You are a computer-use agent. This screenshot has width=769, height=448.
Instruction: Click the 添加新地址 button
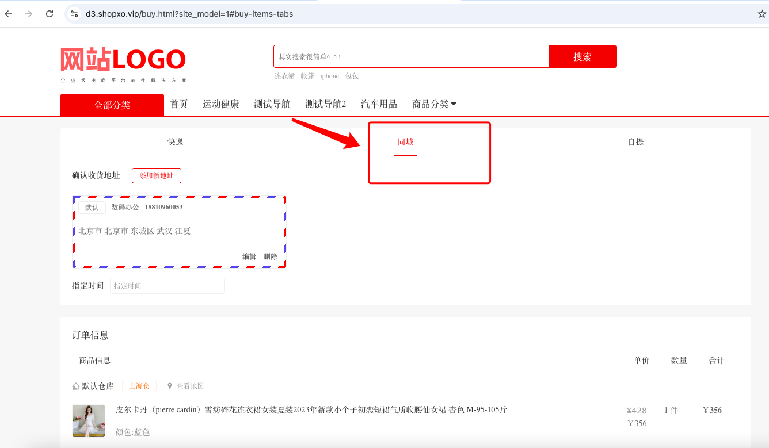(x=157, y=175)
